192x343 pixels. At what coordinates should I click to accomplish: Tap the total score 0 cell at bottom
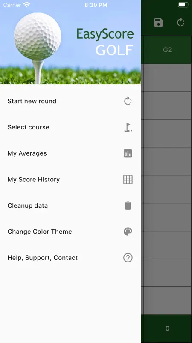(x=167, y=328)
